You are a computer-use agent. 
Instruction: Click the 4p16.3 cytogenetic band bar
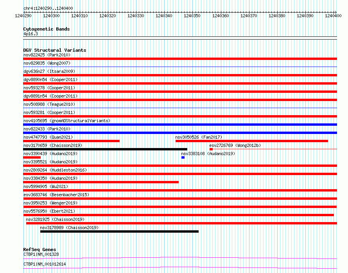coord(180,38)
